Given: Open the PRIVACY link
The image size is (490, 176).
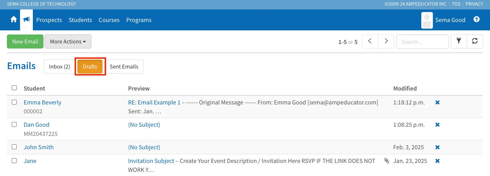Looking at the screenshot, I should (474, 4).
